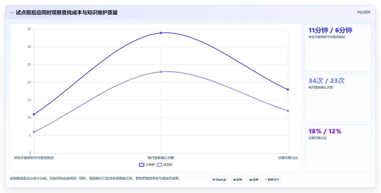The image size is (381, 193).
Task: Click the 34次 / 23次 card value
Action: pyautogui.click(x=326, y=81)
